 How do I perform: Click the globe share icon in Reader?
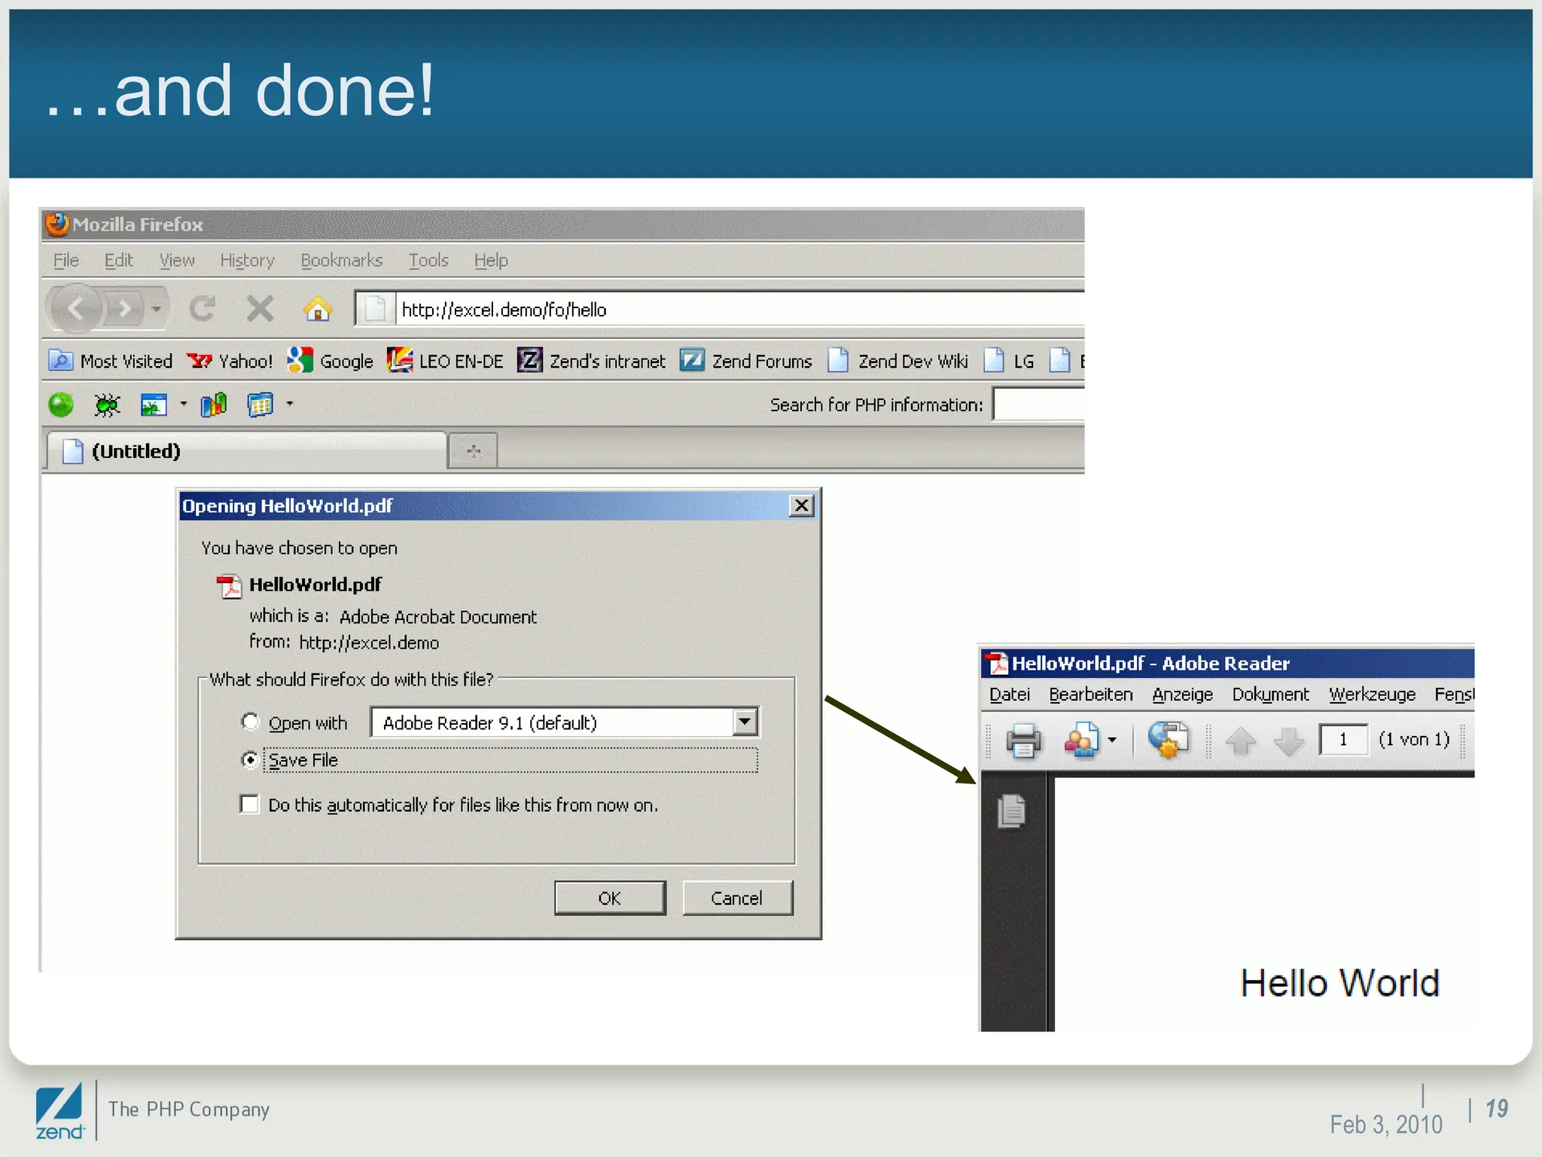click(1168, 740)
